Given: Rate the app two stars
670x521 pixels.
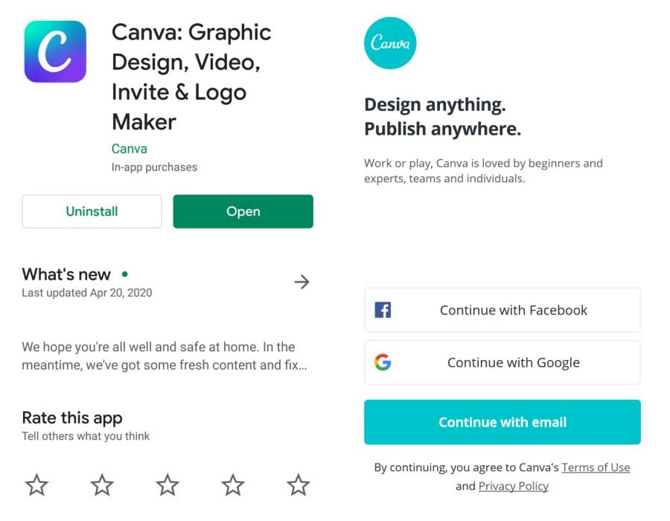Looking at the screenshot, I should [102, 485].
